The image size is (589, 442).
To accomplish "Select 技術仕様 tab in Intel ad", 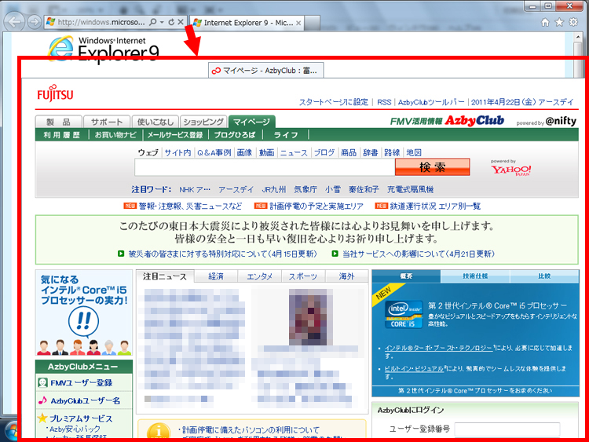I will 475,276.
